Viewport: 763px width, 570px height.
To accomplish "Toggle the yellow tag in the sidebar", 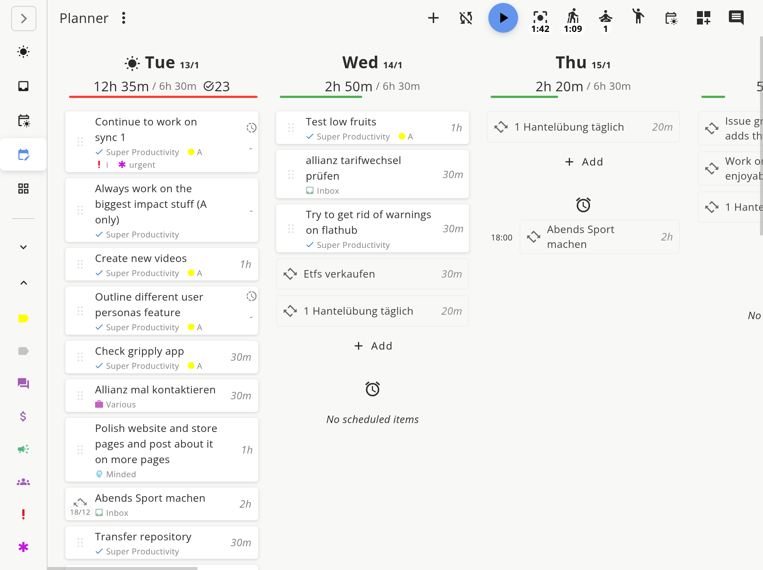I will click(x=23, y=318).
